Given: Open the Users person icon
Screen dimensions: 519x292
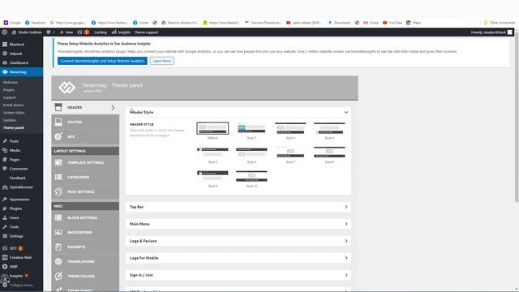Looking at the screenshot, I should (5, 217).
